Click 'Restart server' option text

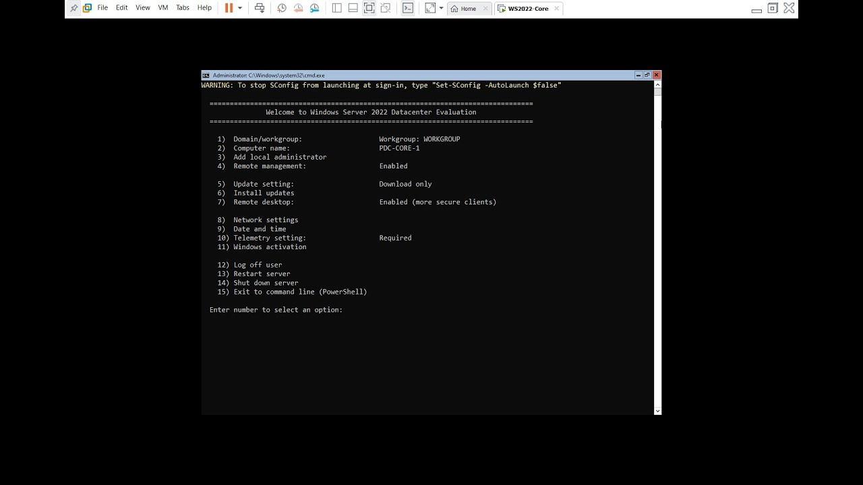pos(262,274)
